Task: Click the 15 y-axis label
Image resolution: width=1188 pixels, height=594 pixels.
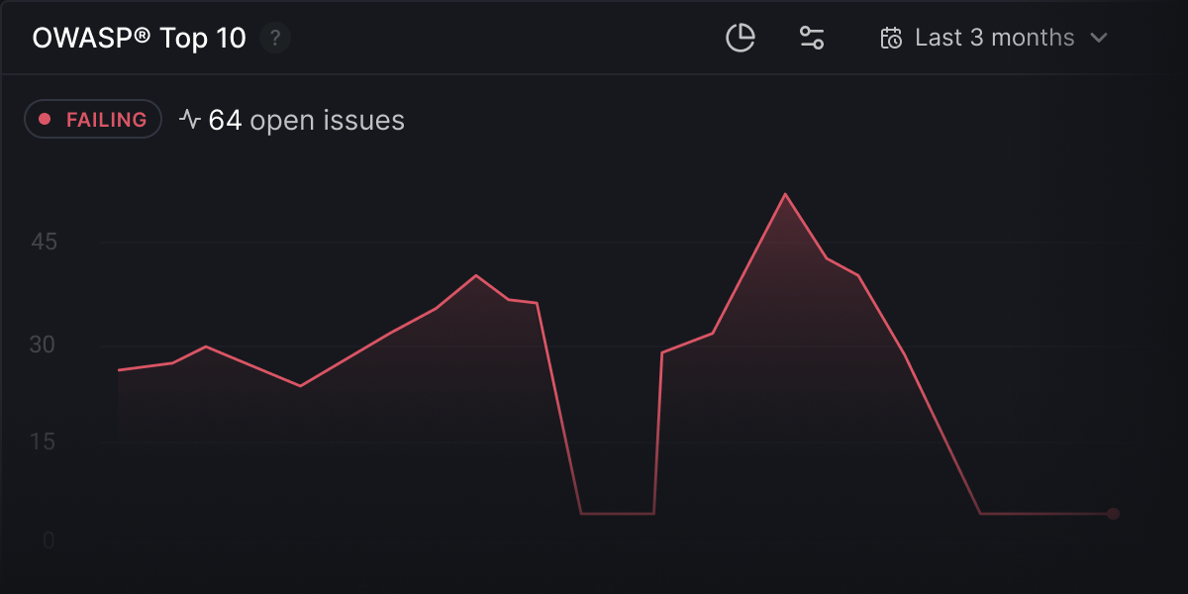Action: tap(42, 442)
